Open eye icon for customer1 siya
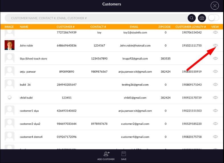Viewport: 224px width, 163px height. pyautogui.click(x=215, y=111)
